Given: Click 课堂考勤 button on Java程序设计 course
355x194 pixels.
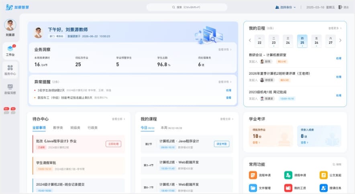Looking at the screenshot, I should point(222,144).
